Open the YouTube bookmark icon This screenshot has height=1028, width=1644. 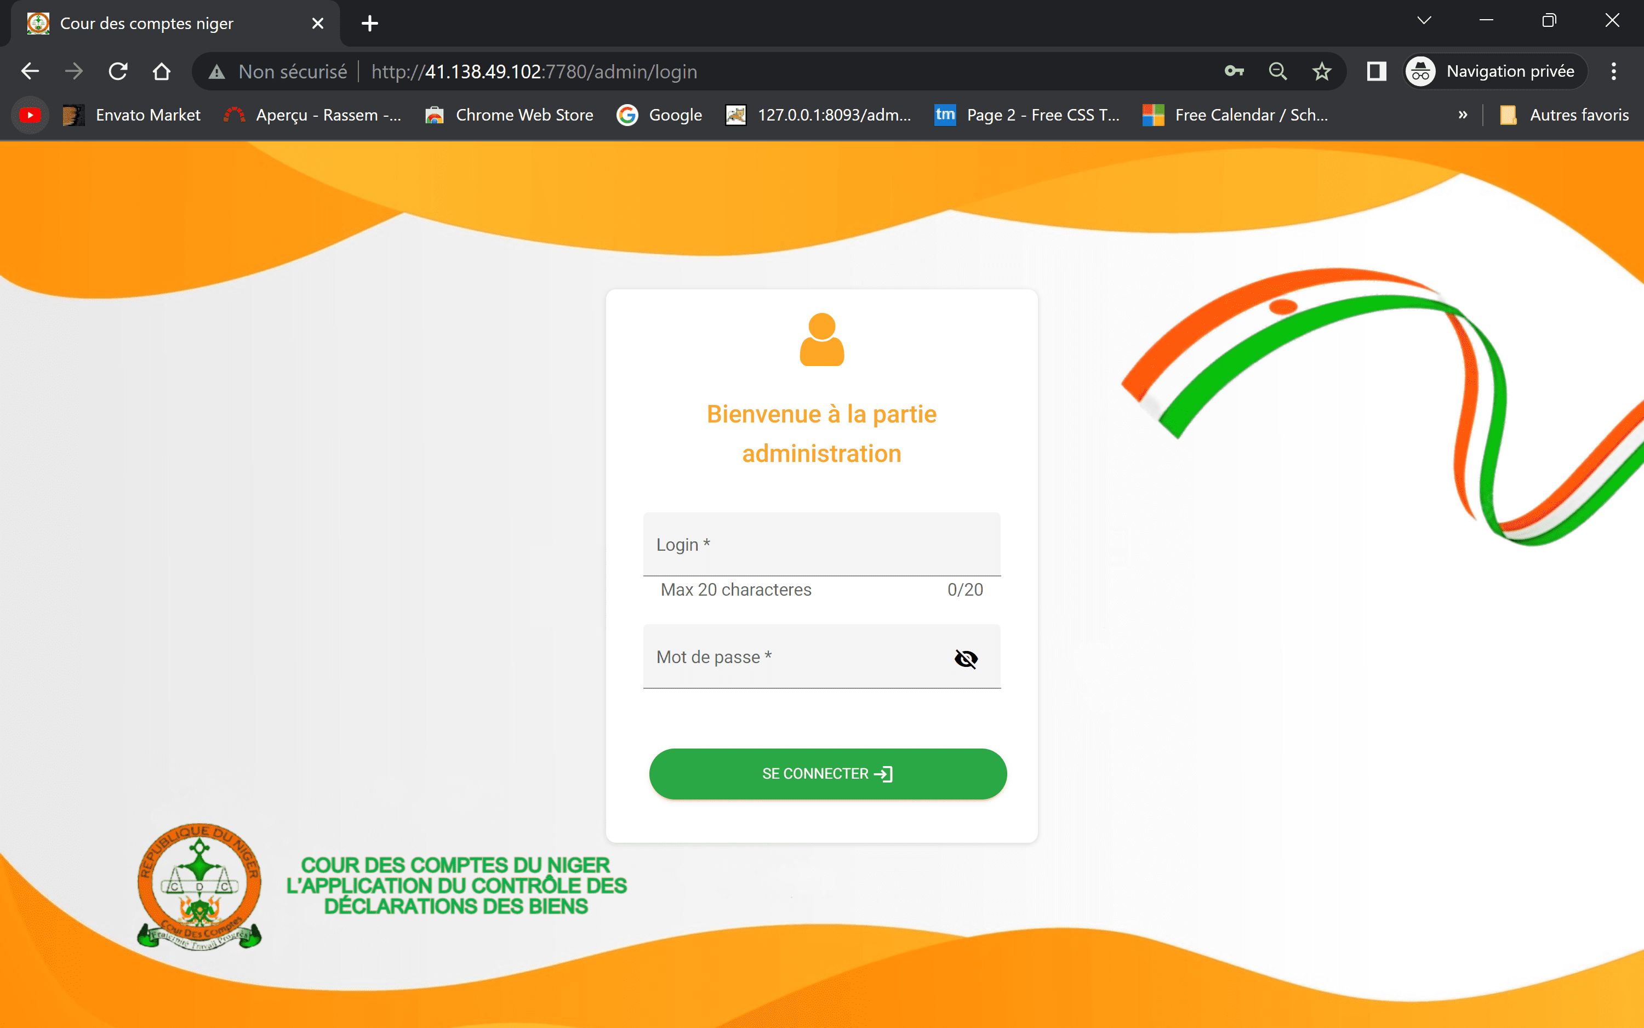[x=30, y=115]
